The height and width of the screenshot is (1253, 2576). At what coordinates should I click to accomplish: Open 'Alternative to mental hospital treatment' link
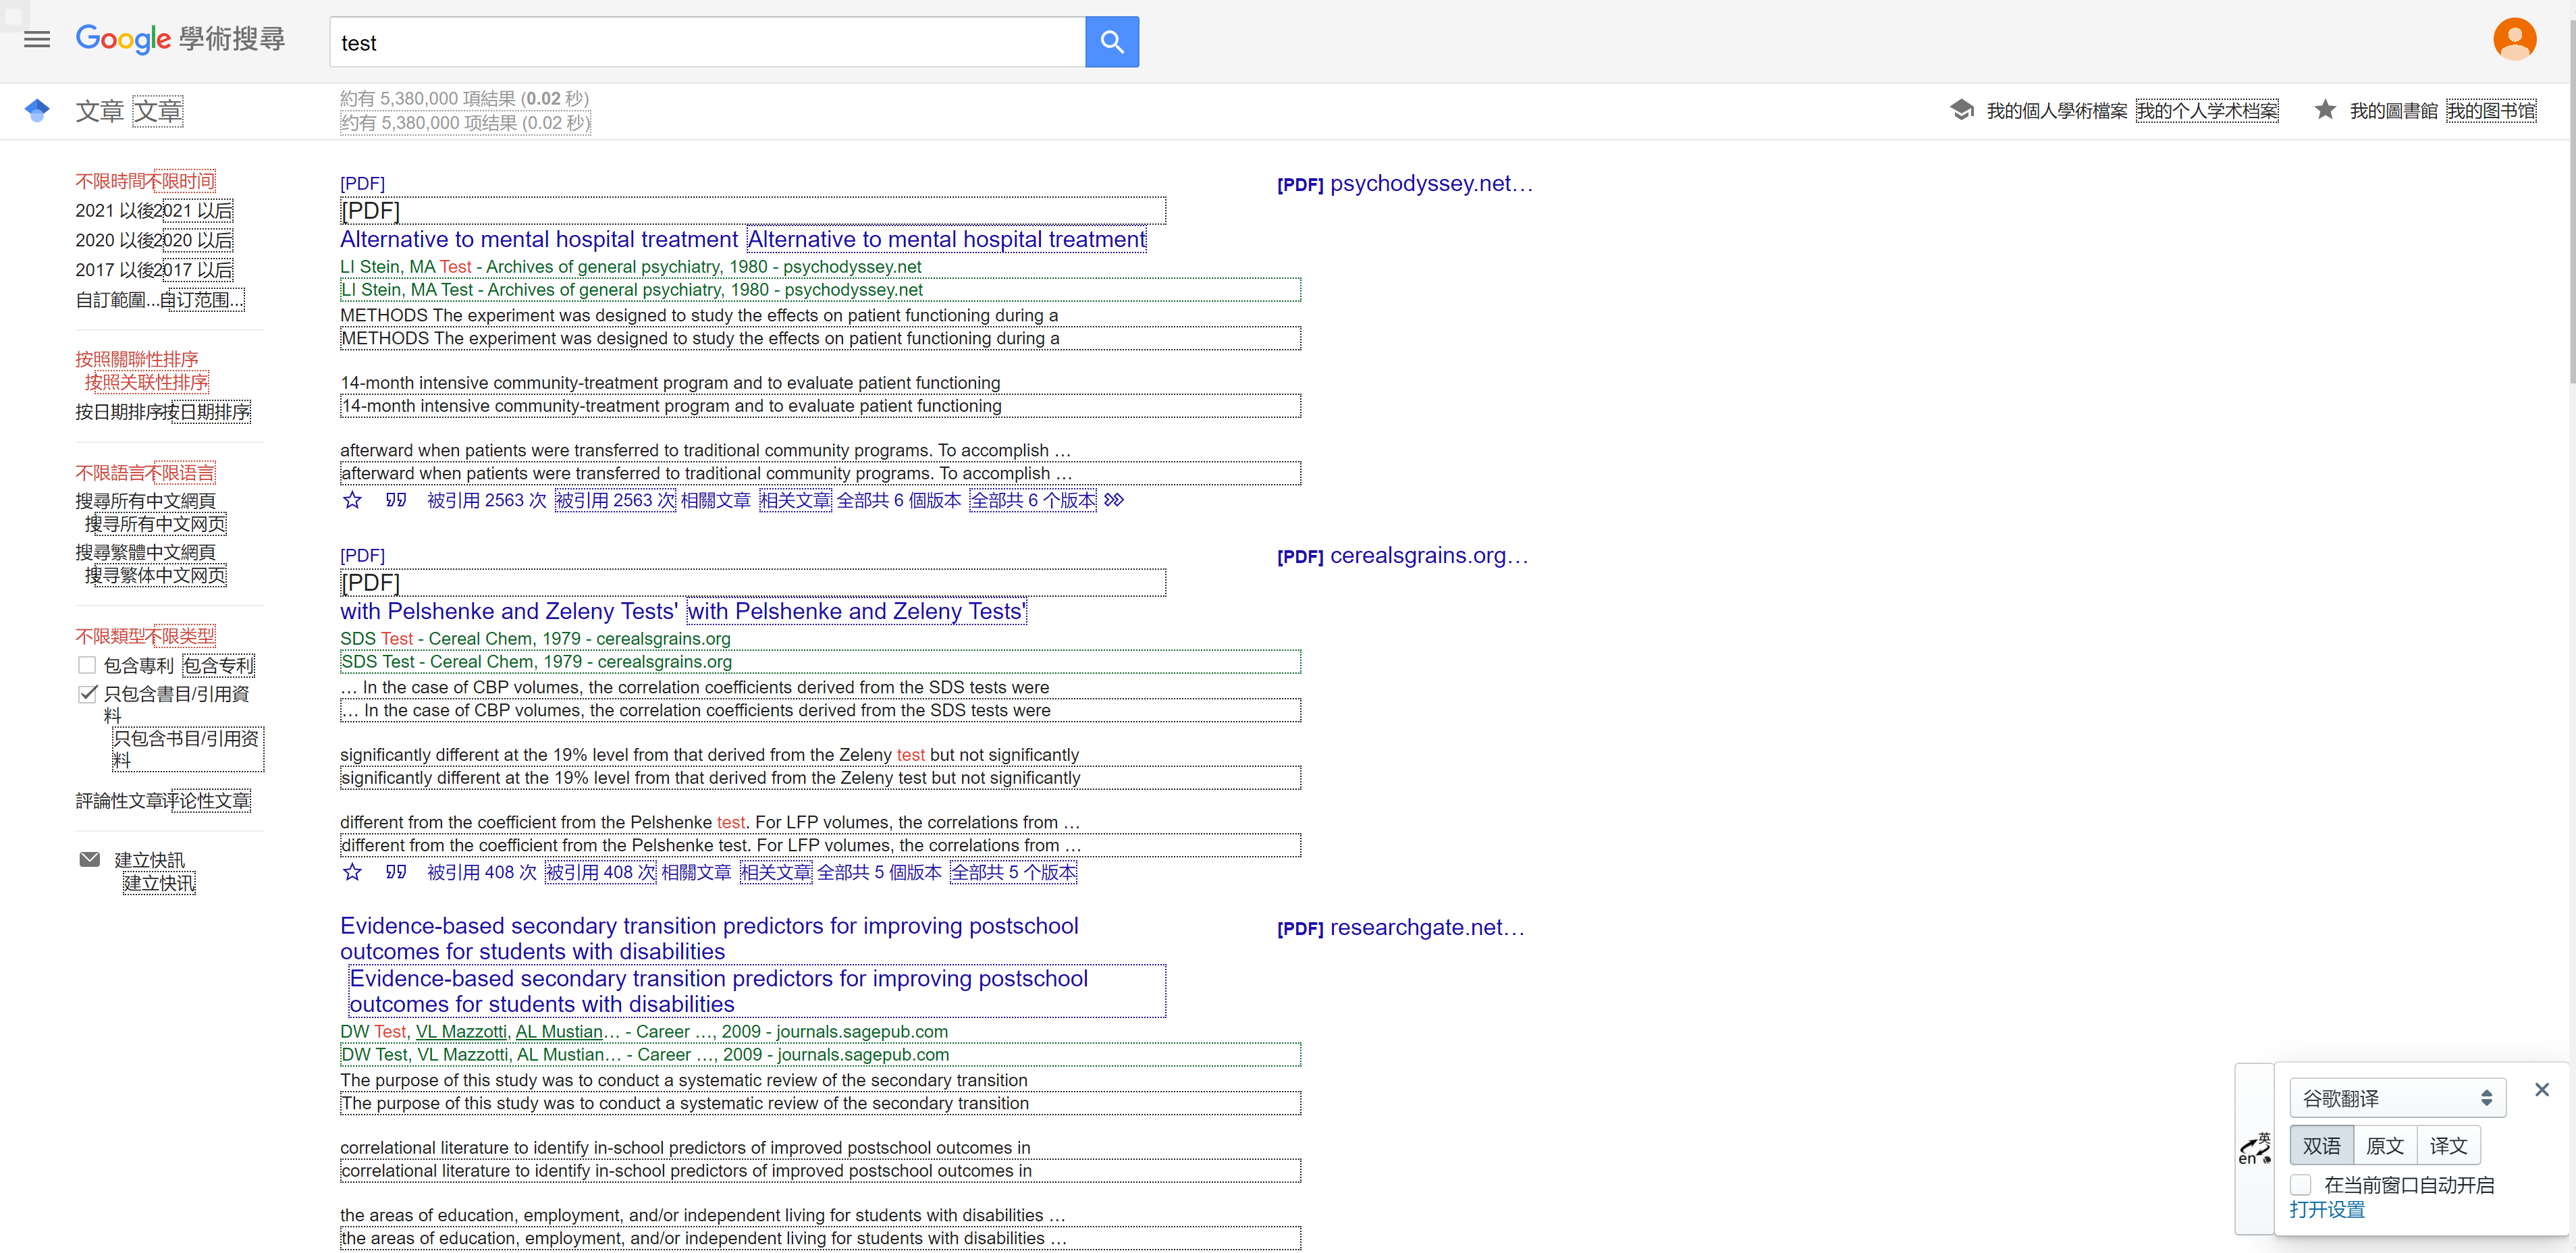[539, 240]
